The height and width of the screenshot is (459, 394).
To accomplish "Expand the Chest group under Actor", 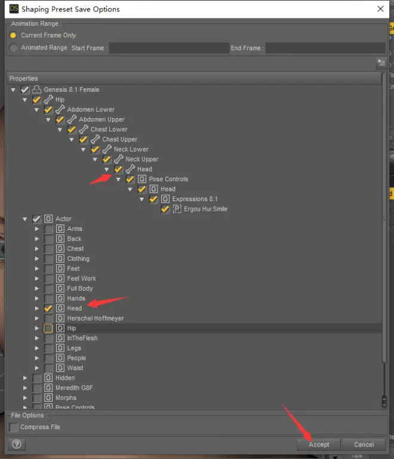I will coord(36,249).
